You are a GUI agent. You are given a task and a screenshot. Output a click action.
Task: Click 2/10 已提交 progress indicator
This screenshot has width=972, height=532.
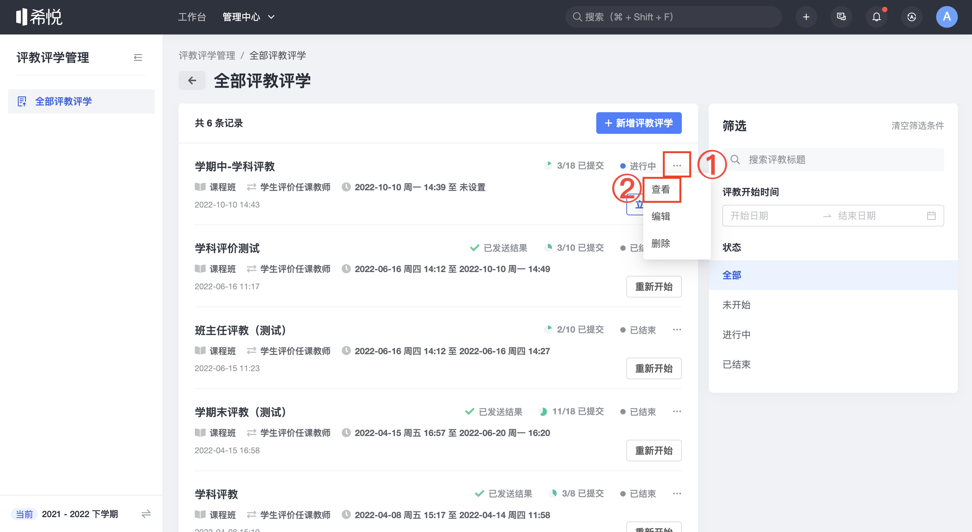point(574,330)
